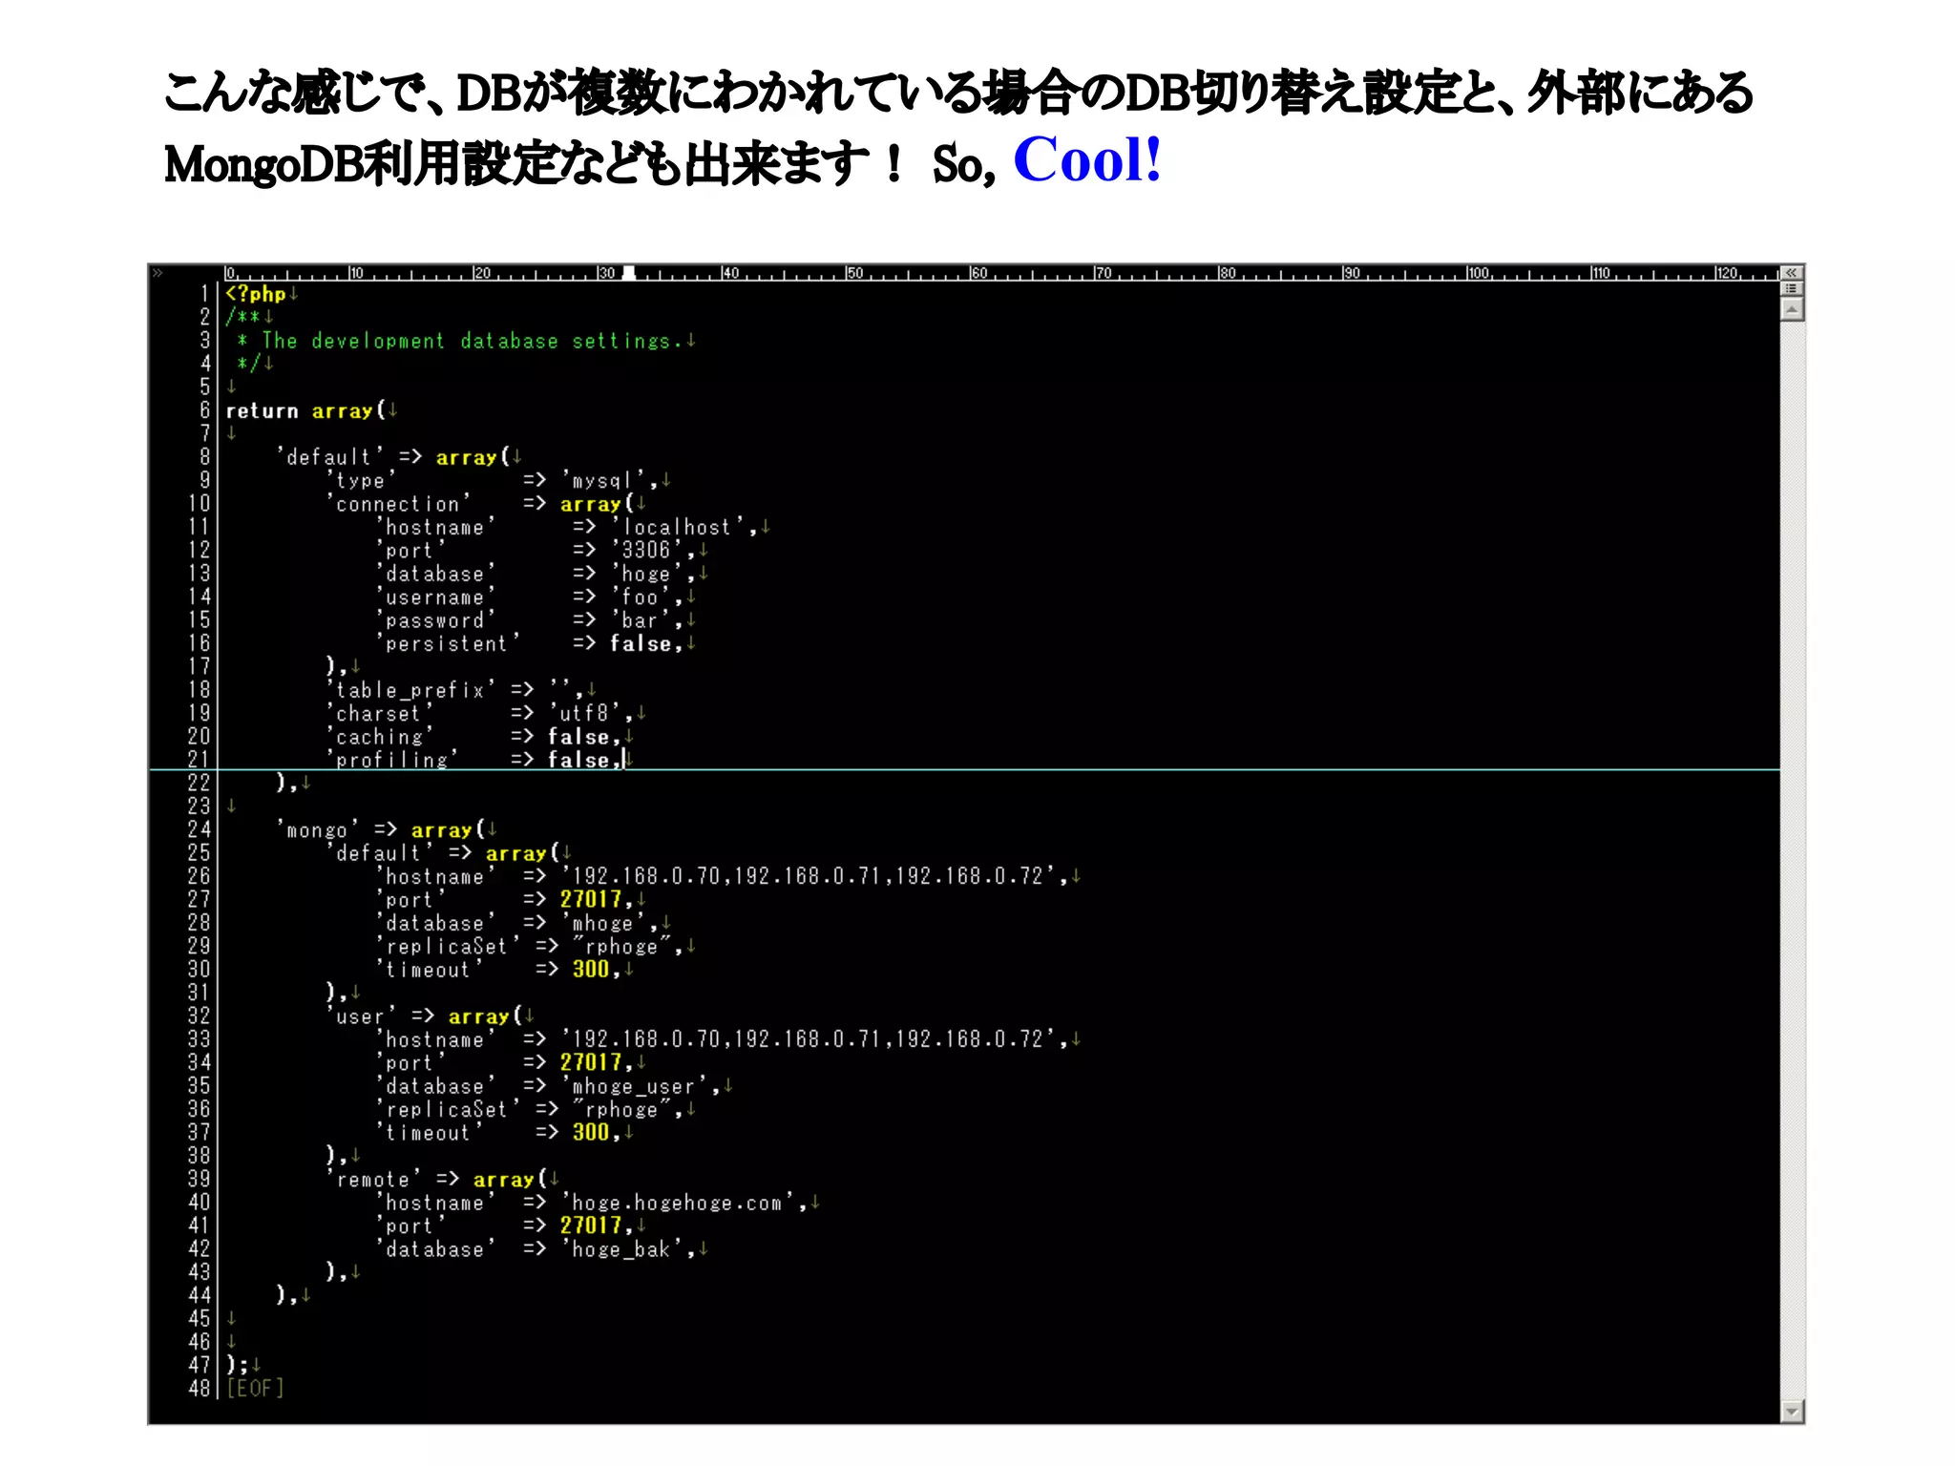Viewport: 1955px width, 1466px height.
Task: Click the list icon button below the chevrons
Action: pyautogui.click(x=1792, y=288)
